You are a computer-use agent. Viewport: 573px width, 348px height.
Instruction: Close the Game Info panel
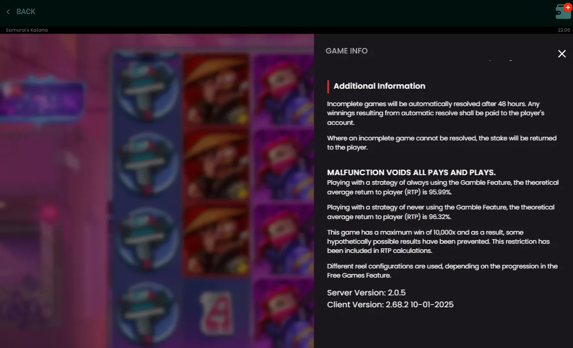(x=562, y=54)
